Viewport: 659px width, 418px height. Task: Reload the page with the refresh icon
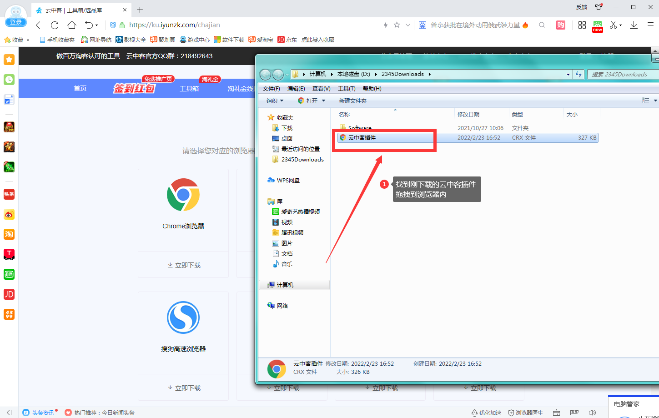pos(55,25)
